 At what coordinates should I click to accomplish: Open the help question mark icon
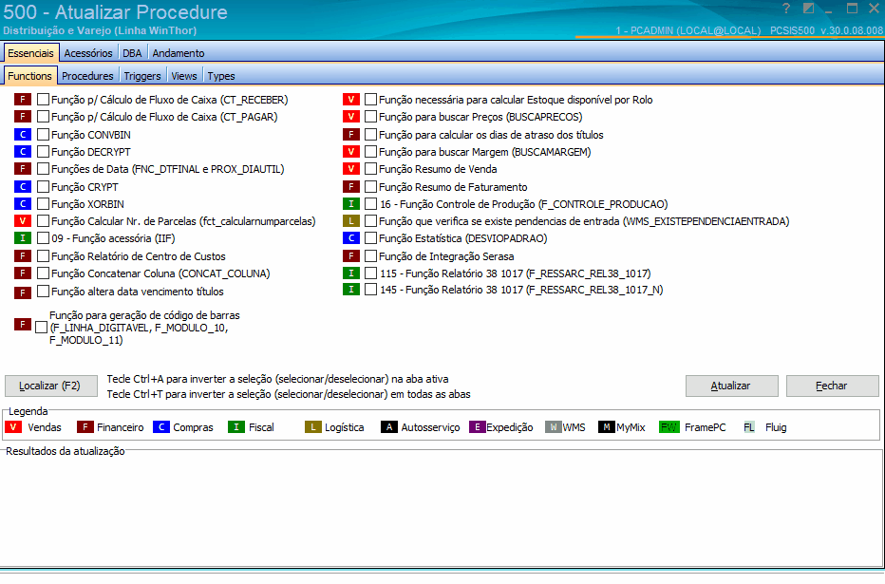[x=786, y=9]
